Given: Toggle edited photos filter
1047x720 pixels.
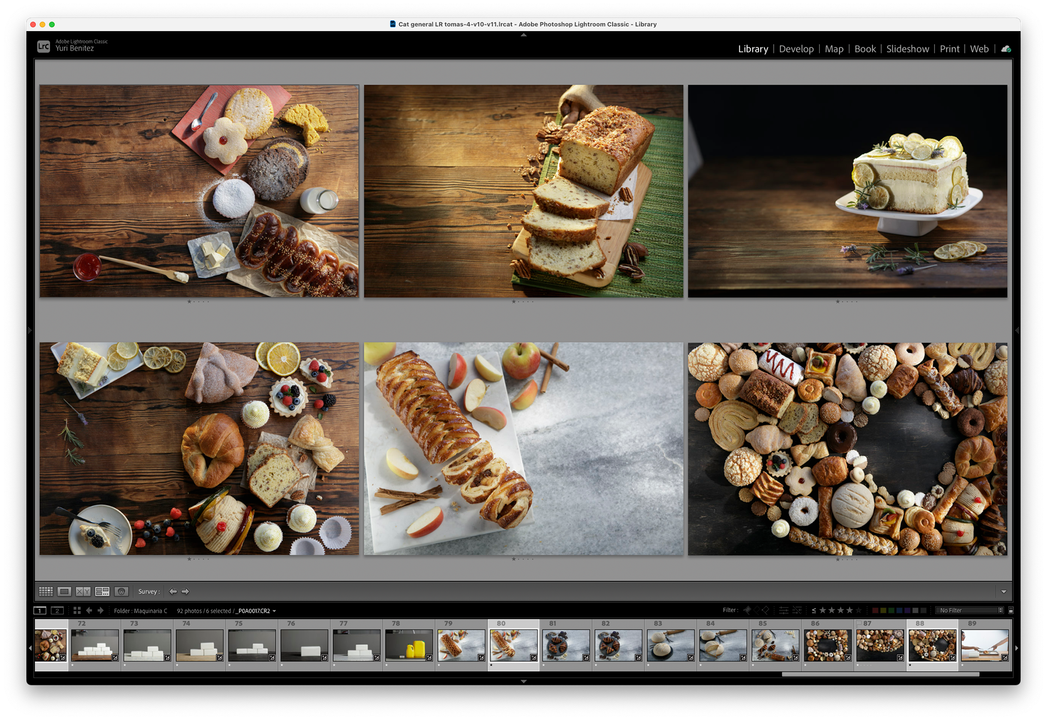Looking at the screenshot, I should point(784,610).
